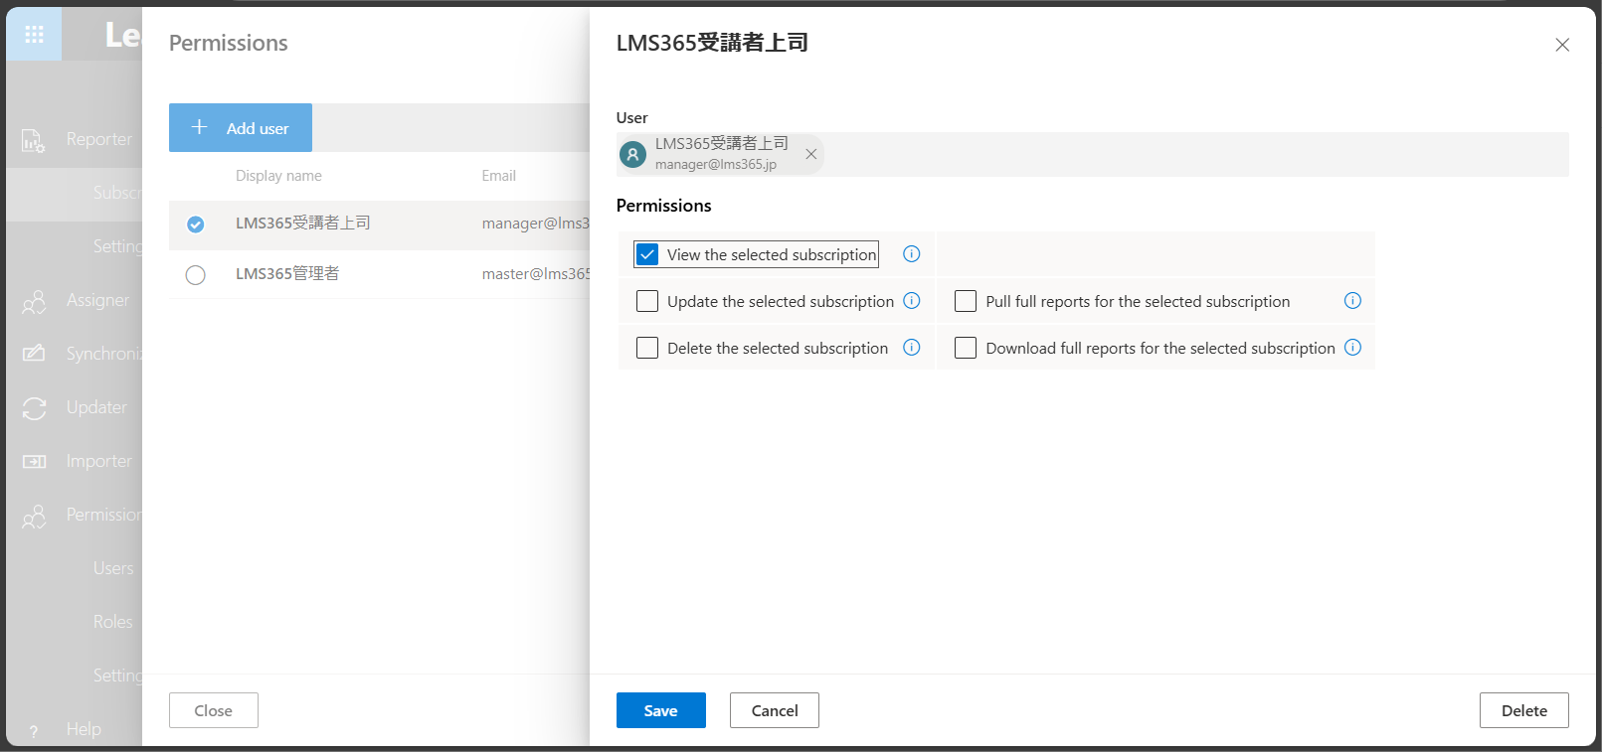Click the Reporter sidebar icon
Viewport: 1602px width, 752px height.
click(34, 140)
